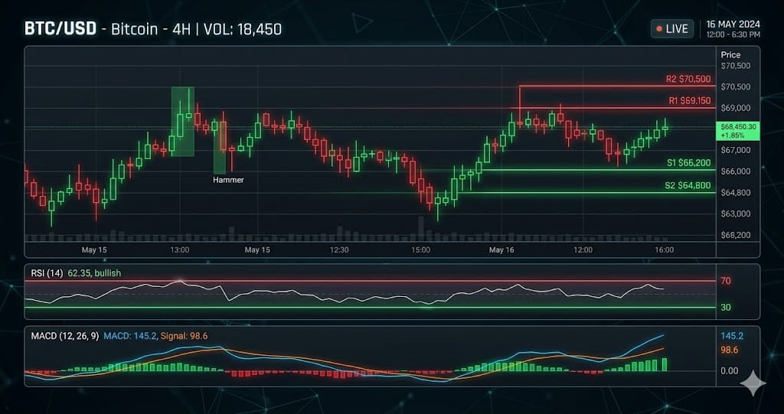Click the 'S1 $66,200' support label
The image size is (784, 414).
[x=688, y=163]
